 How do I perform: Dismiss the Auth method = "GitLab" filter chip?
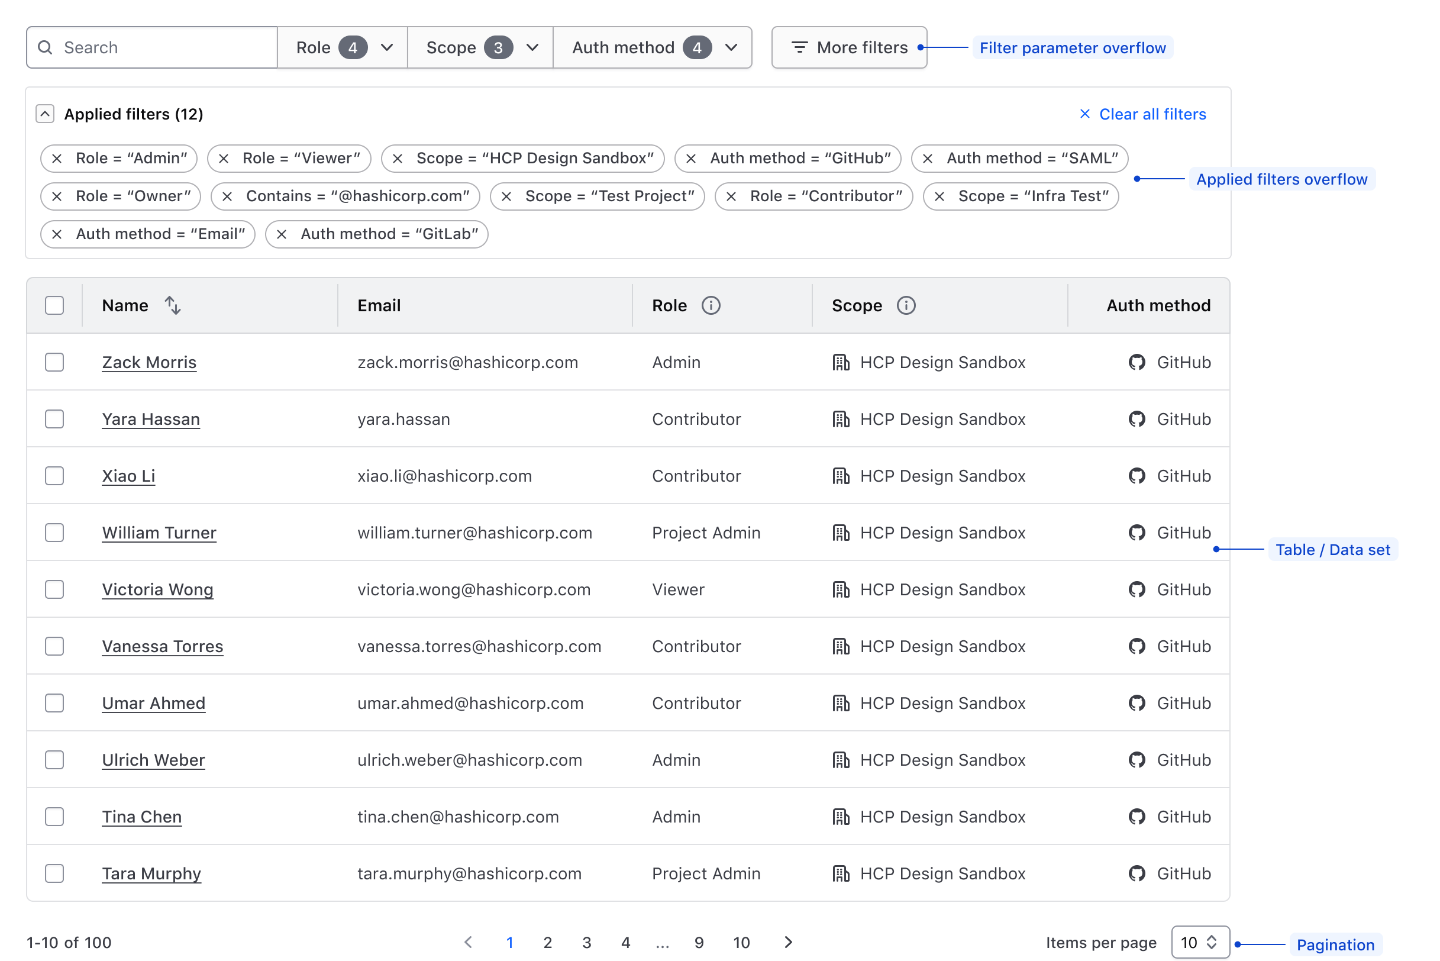coord(281,234)
